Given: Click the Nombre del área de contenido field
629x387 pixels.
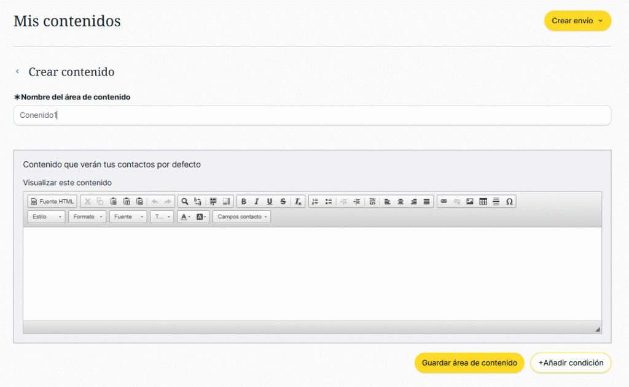Looking at the screenshot, I should [x=312, y=115].
